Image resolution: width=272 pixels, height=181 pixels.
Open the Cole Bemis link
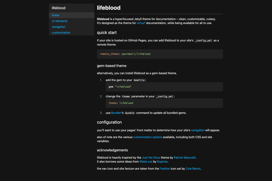tap(193, 168)
